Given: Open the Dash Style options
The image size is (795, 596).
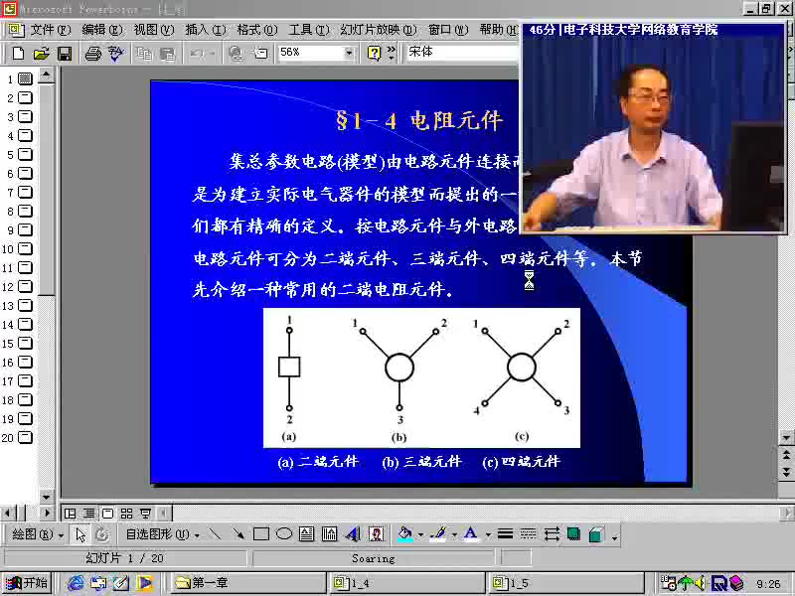Looking at the screenshot, I should pos(528,533).
